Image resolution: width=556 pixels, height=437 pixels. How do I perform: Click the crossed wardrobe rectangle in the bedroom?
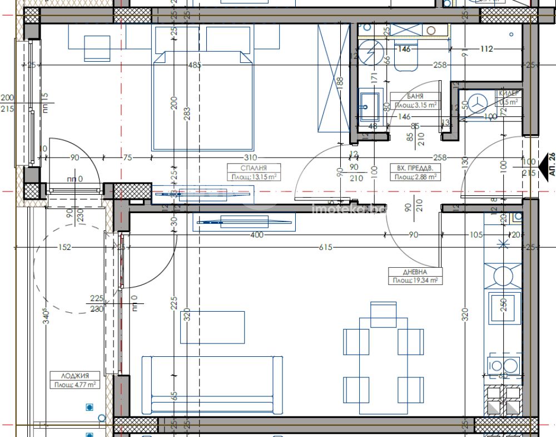click(331, 78)
